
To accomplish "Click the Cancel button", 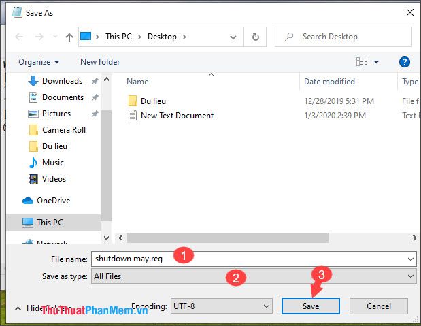I will pos(379,306).
